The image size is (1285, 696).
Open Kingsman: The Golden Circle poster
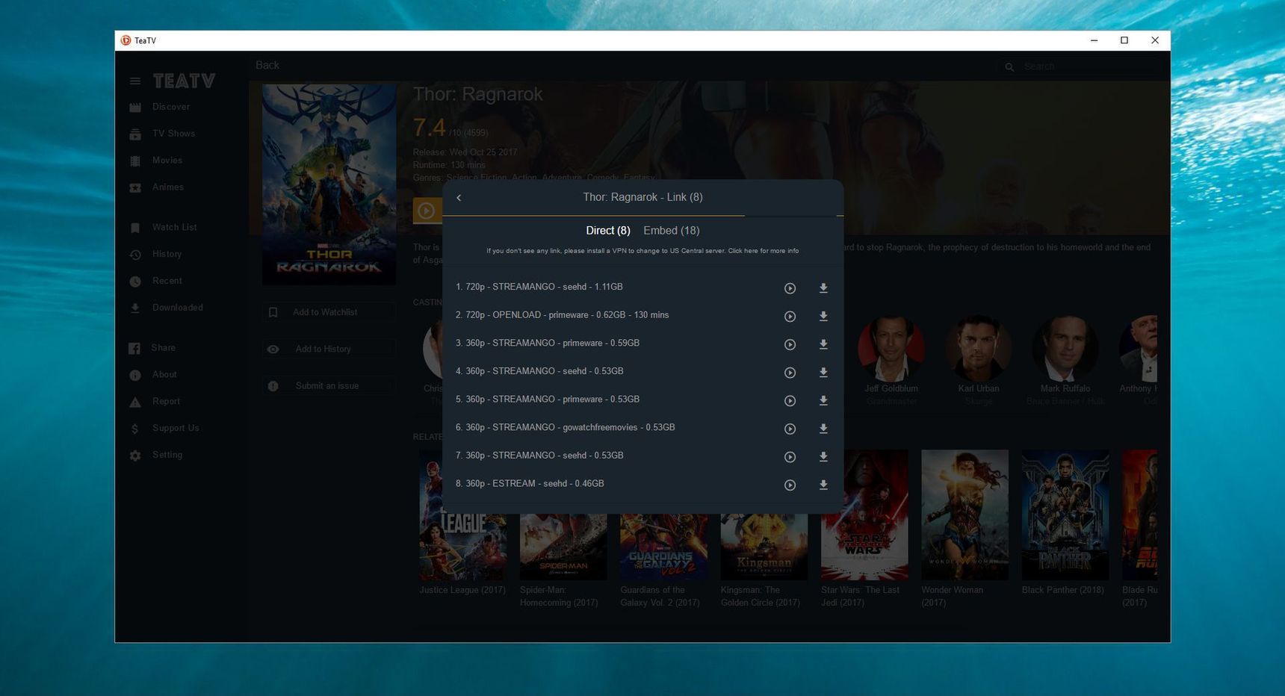point(764,547)
